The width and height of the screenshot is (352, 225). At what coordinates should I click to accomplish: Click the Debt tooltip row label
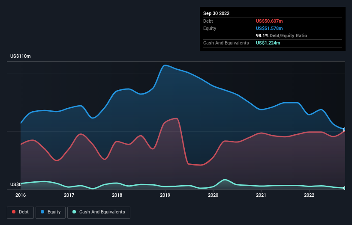coord(208,21)
